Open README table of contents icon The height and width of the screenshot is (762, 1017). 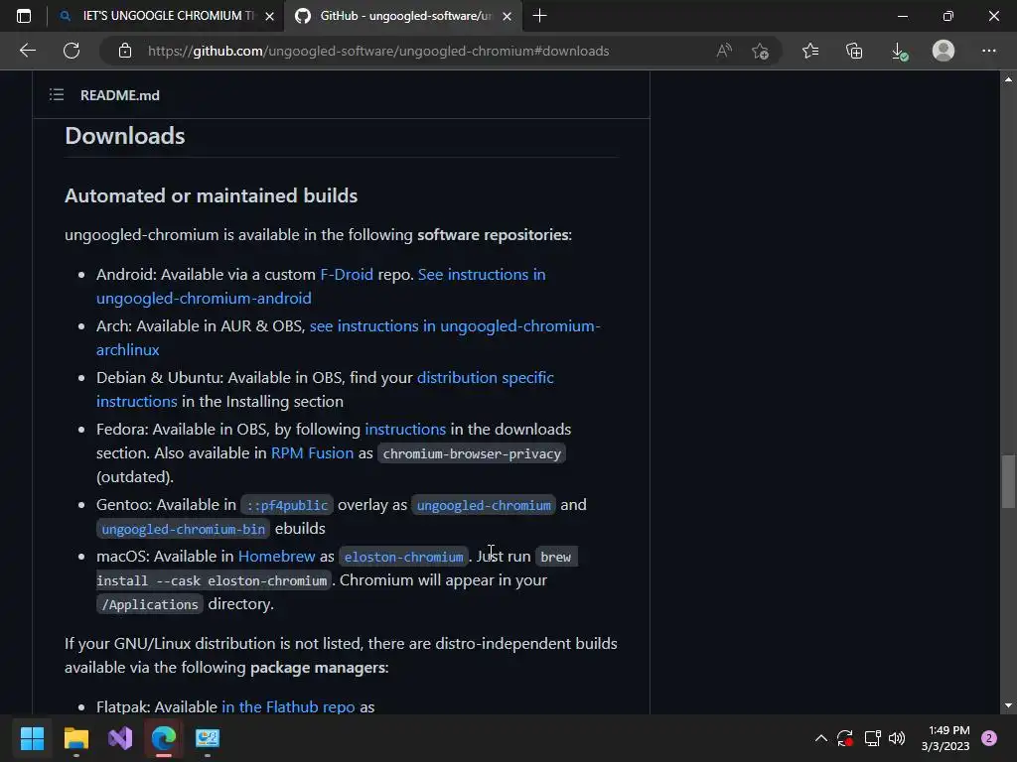tap(57, 95)
